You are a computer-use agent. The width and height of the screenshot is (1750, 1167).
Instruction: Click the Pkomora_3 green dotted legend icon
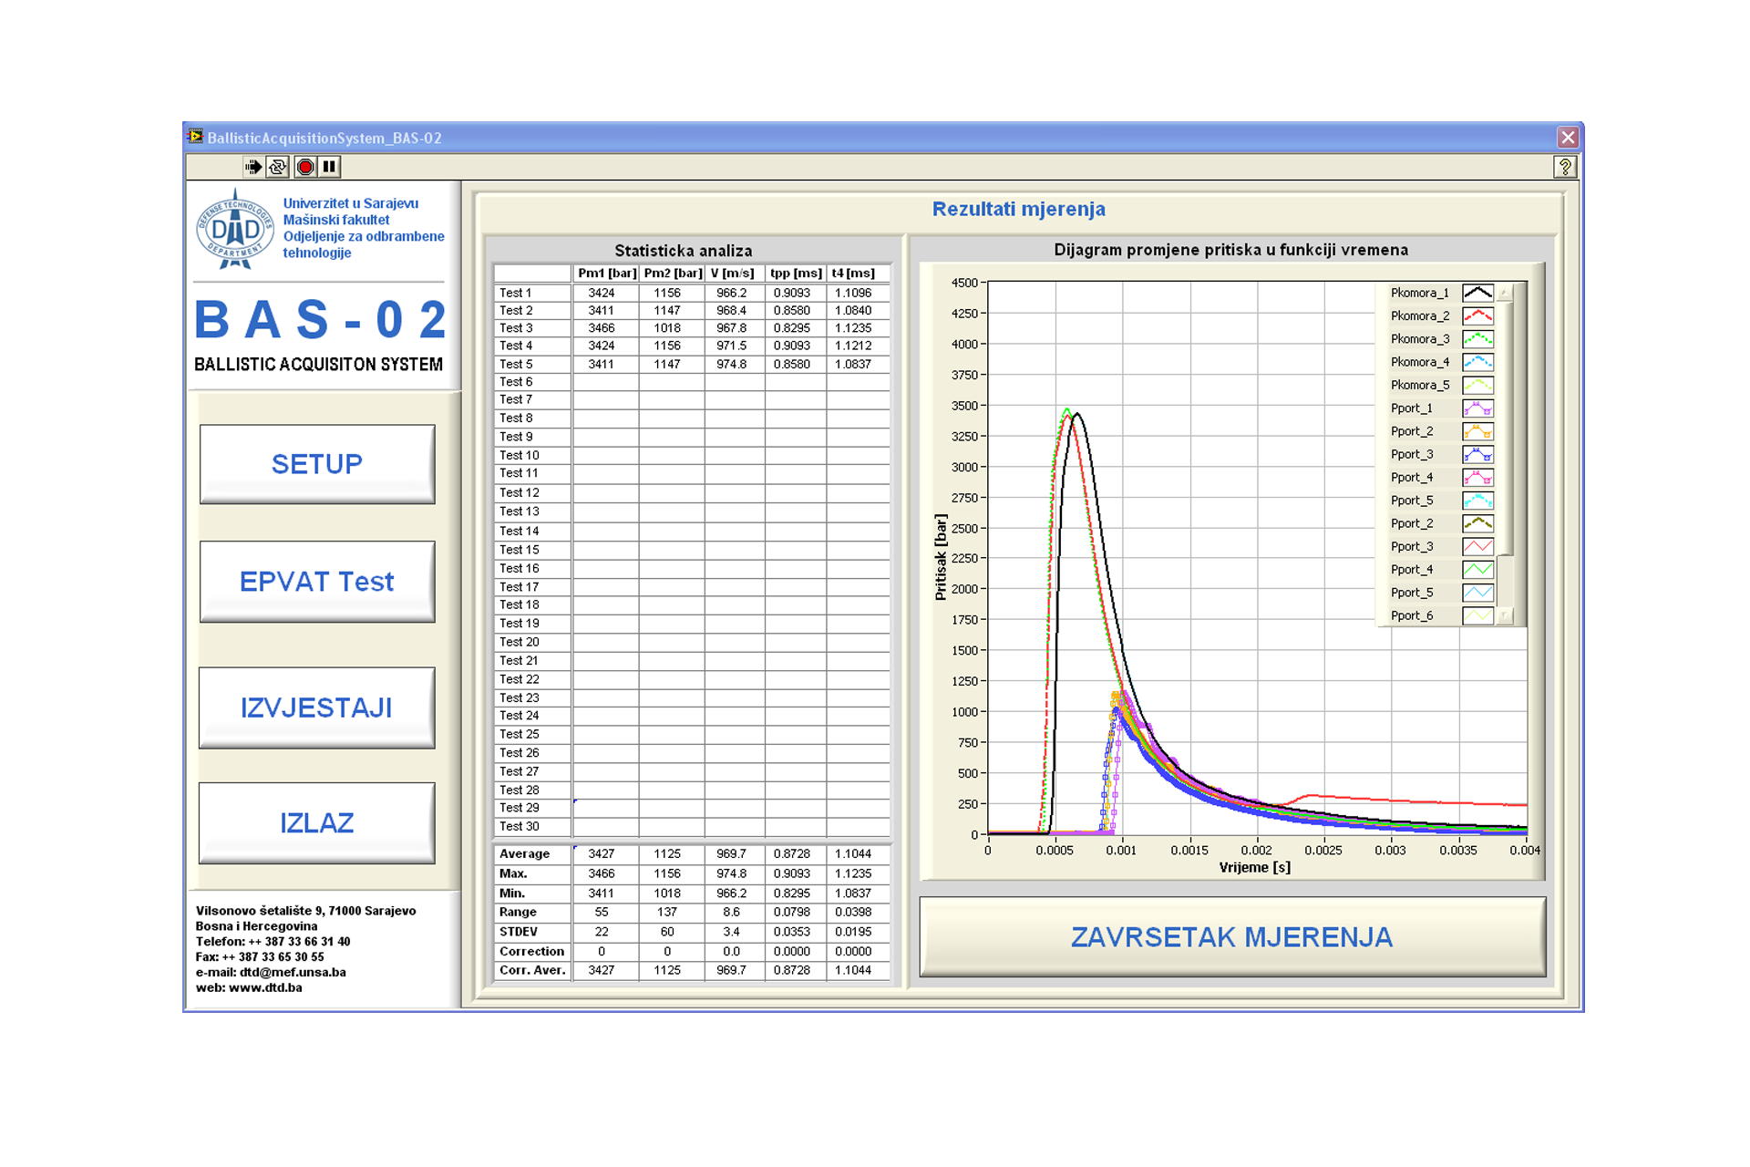coord(1477,339)
